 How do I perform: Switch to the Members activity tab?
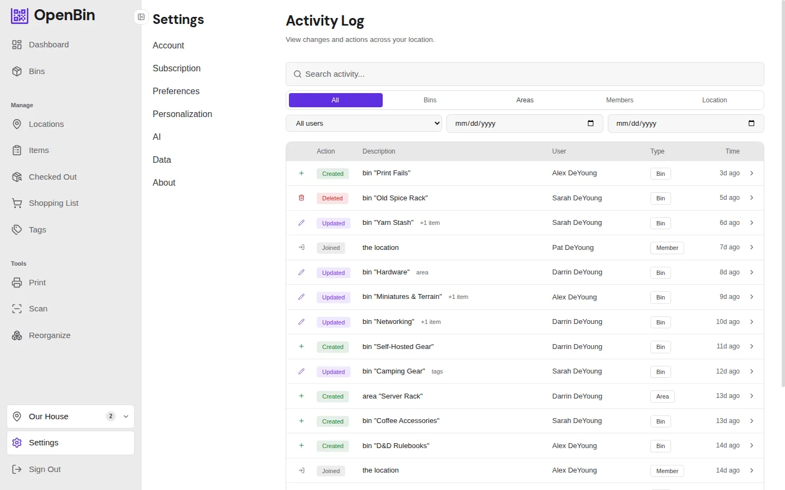(x=620, y=100)
